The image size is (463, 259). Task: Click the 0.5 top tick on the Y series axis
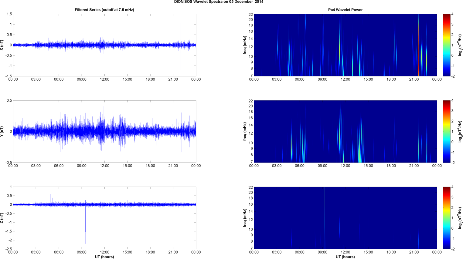[x=9, y=100]
